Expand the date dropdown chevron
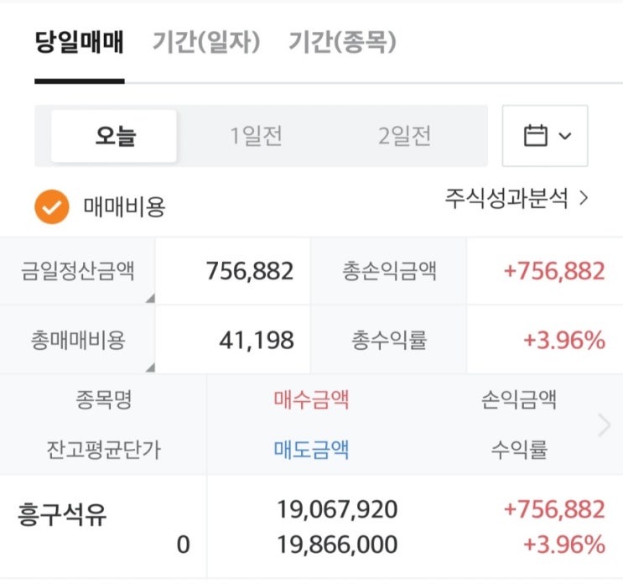The height and width of the screenshot is (584, 623). coord(564,136)
